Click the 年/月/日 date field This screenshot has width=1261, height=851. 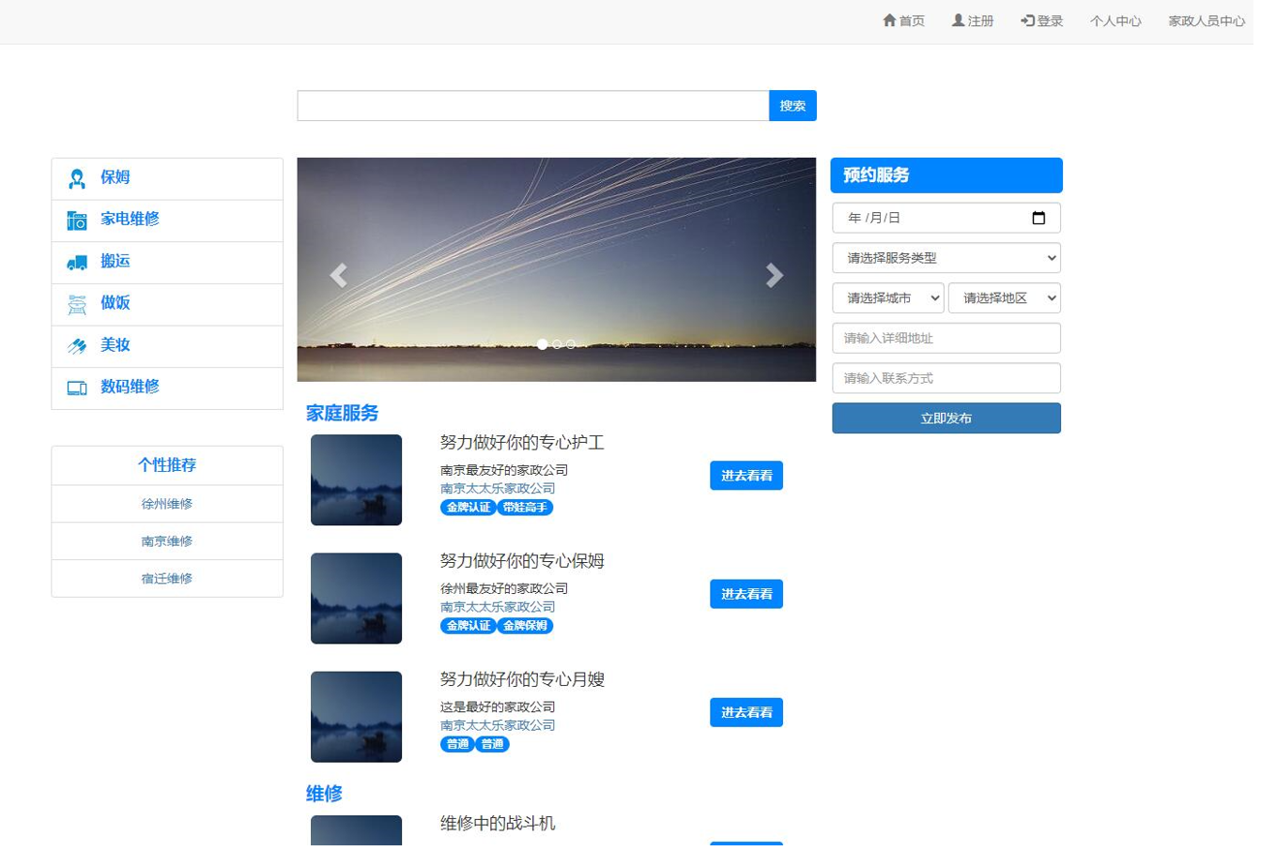(x=952, y=219)
